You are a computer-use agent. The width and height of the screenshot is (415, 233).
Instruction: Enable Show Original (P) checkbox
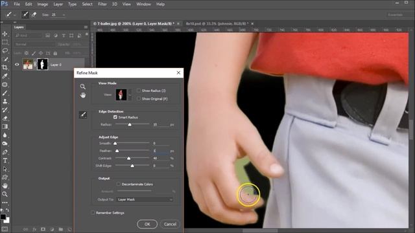(x=139, y=98)
